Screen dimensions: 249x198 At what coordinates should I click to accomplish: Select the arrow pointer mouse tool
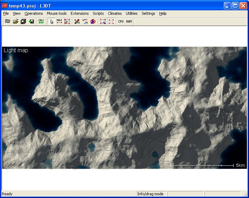click(x=52, y=22)
